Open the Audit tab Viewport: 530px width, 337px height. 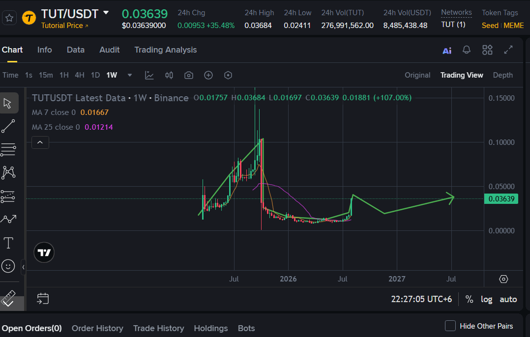pos(110,50)
